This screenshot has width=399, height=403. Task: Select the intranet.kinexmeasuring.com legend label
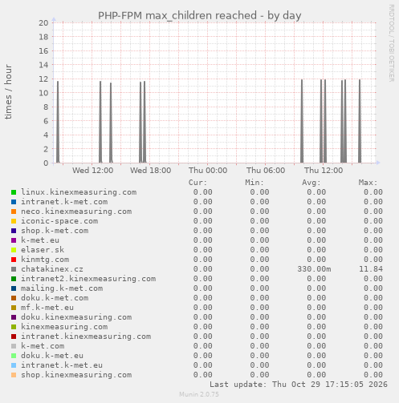(86, 337)
